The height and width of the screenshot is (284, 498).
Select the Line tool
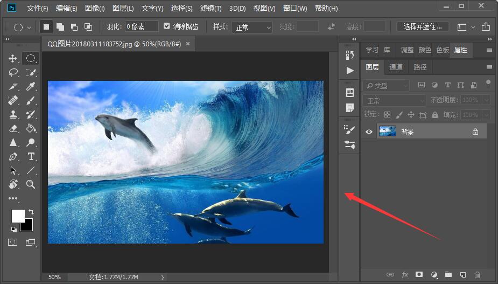(31, 170)
